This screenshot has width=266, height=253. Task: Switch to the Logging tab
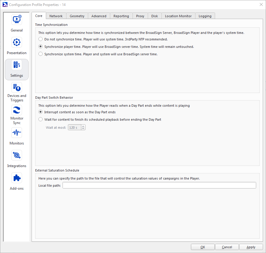point(205,16)
